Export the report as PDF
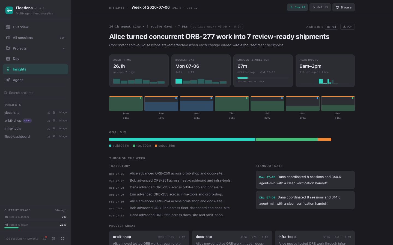Viewport: 393px width, 245px height. point(347,27)
